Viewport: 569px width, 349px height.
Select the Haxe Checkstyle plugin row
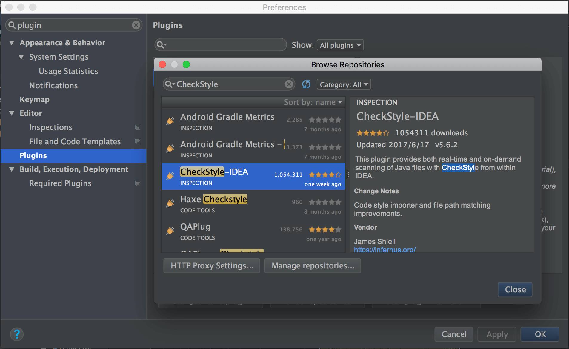click(x=253, y=204)
